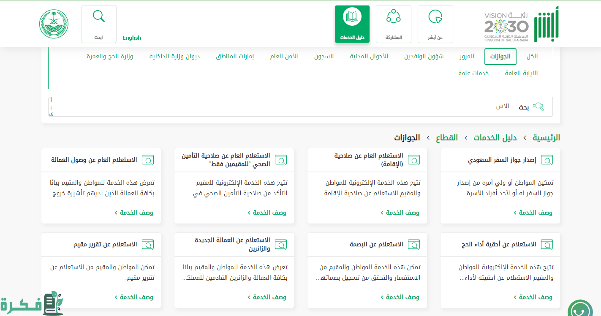The image size is (601, 316).
Task: Open the المشاركة participation icon
Action: [x=393, y=17]
